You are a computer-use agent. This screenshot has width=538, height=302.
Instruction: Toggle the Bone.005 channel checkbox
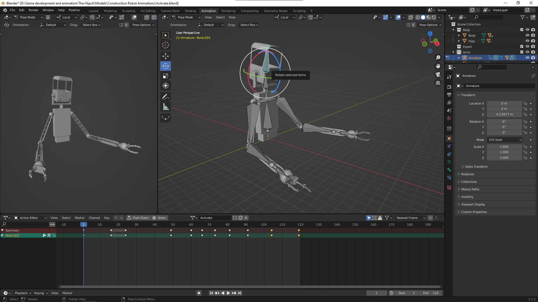coord(49,235)
